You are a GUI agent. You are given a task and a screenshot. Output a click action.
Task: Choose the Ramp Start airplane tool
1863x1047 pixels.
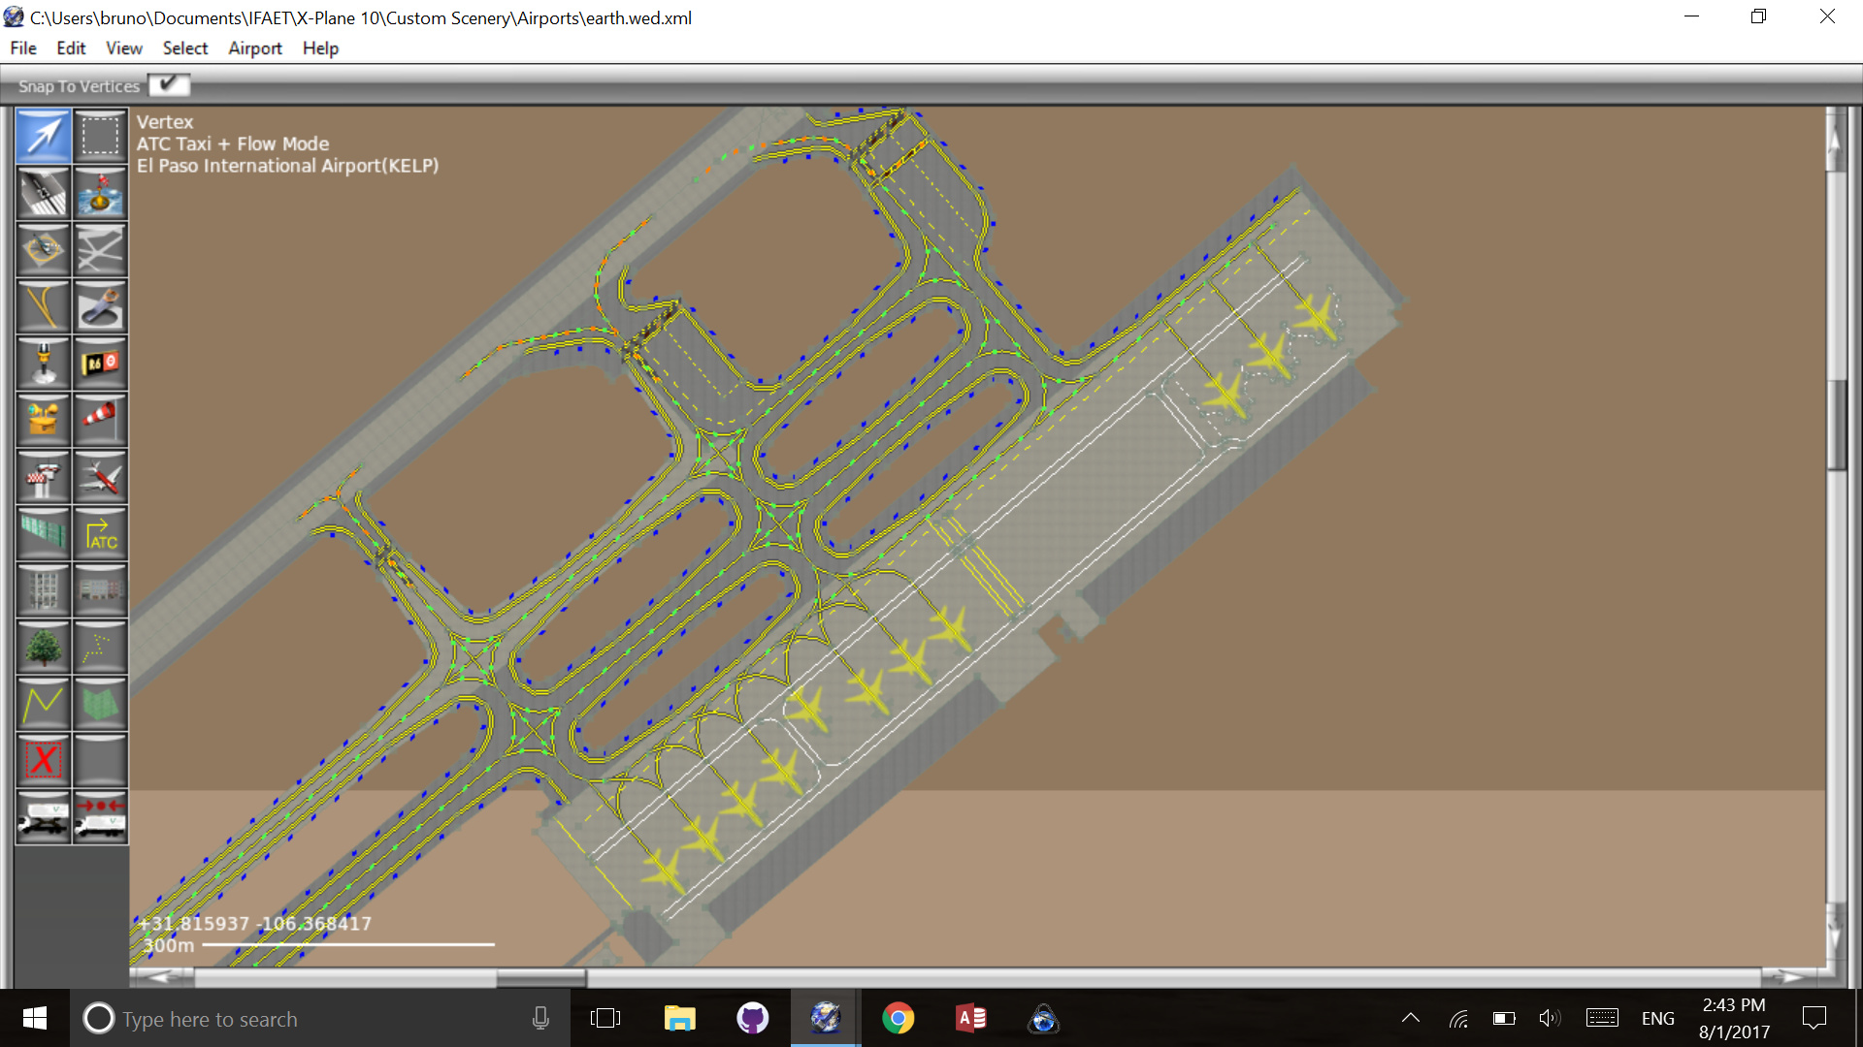pos(100,477)
